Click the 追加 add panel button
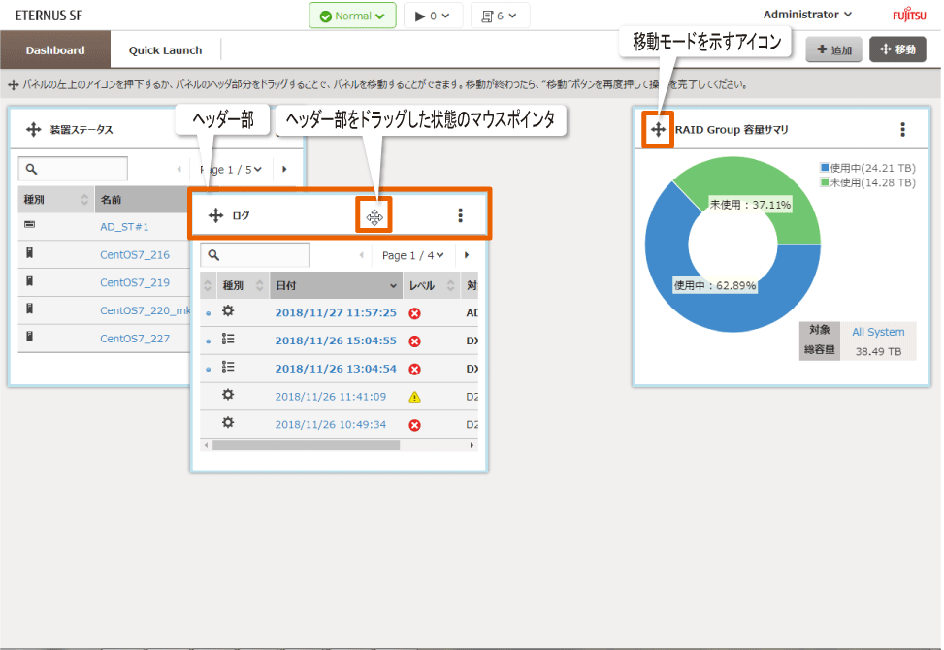Viewport: 944px width, 650px height. pyautogui.click(x=833, y=49)
